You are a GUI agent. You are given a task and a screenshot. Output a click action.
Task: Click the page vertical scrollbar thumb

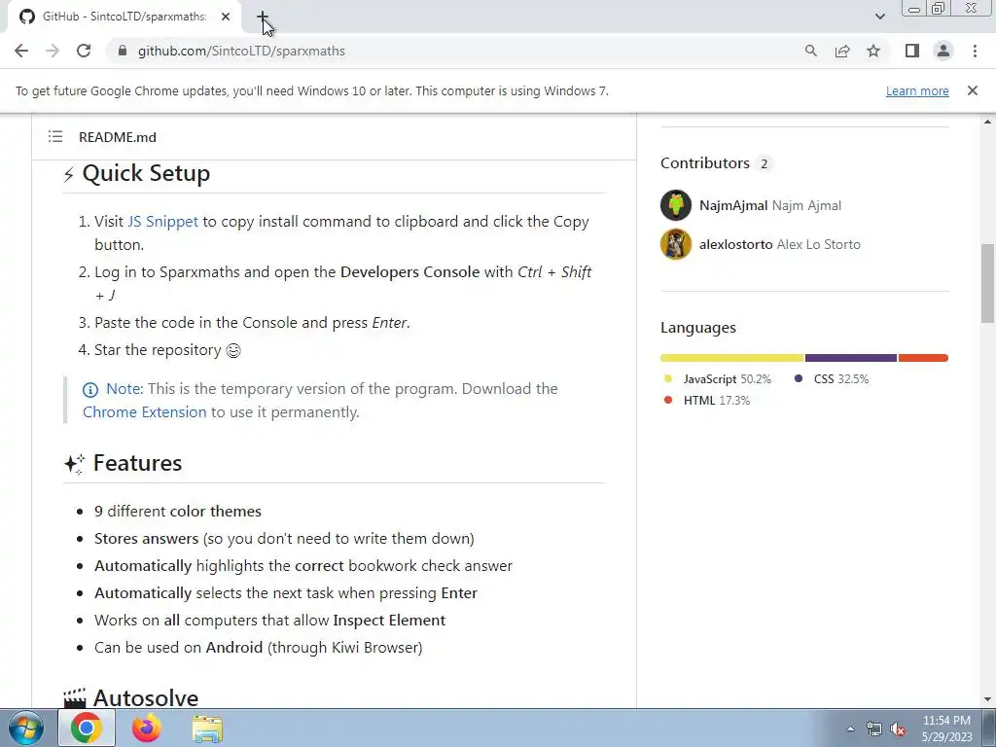pyautogui.click(x=988, y=283)
